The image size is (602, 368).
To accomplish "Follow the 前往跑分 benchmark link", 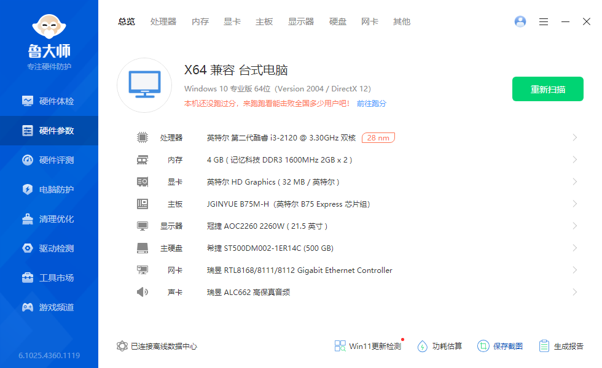I will click(372, 104).
